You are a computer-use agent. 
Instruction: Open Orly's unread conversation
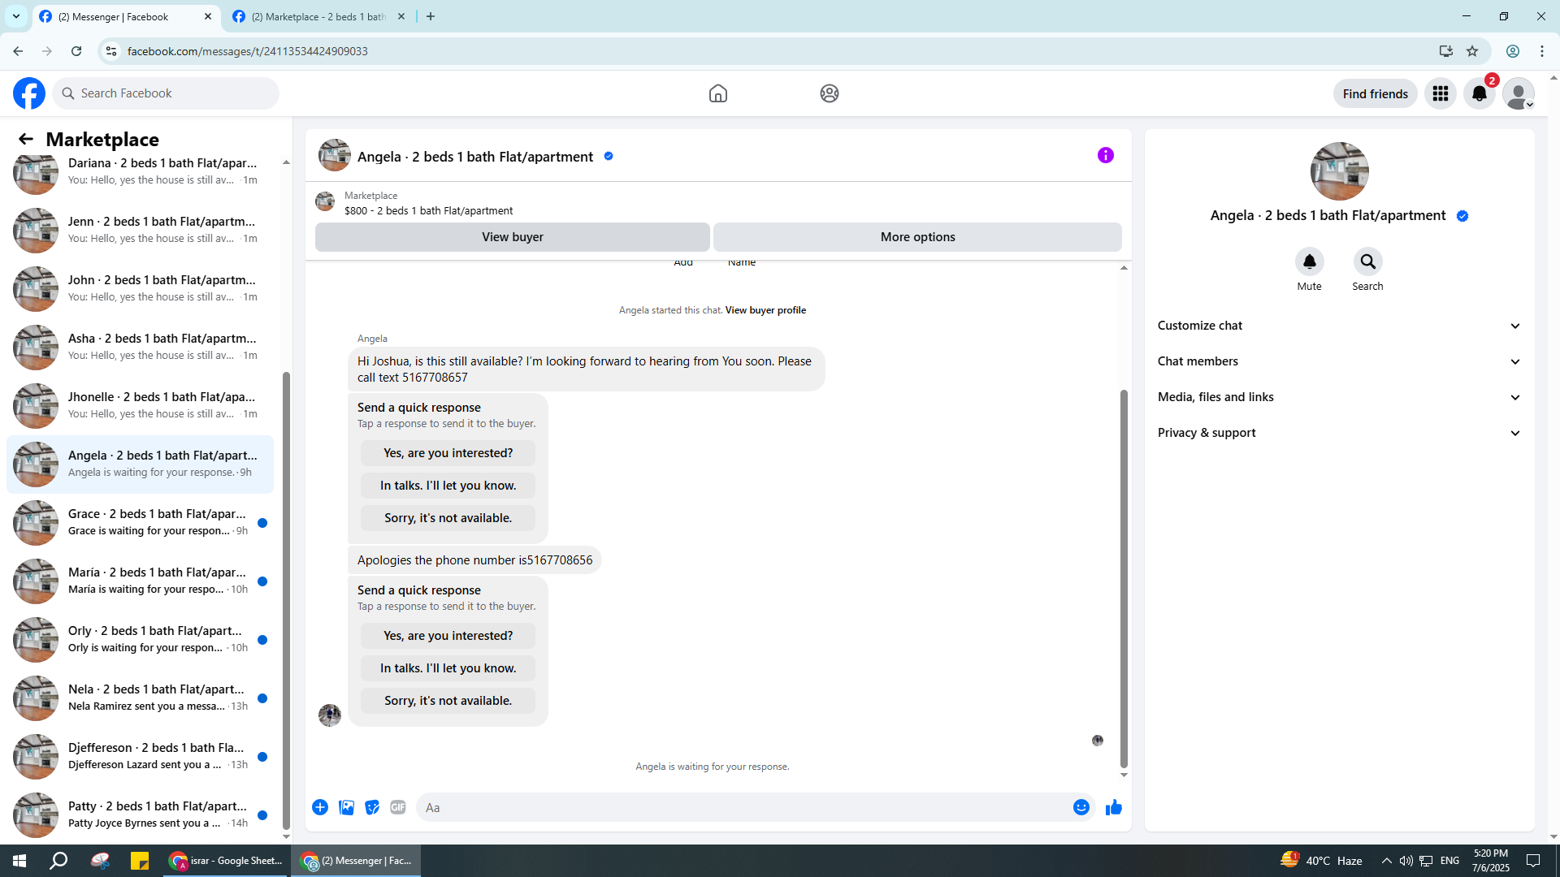(140, 639)
